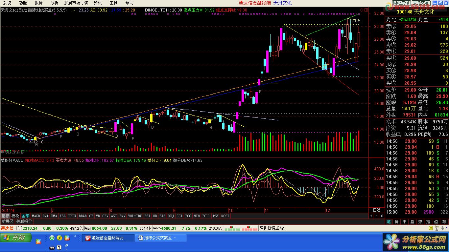
Task: Select the MTM indicator tab
Action: click(197, 216)
